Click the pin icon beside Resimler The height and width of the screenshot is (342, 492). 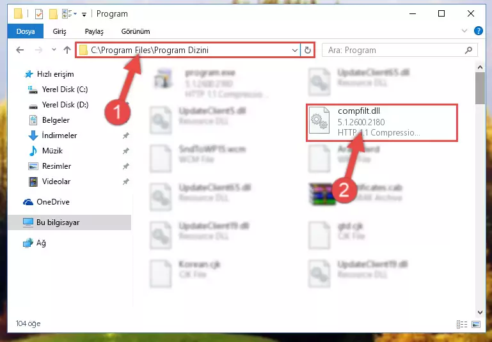pos(125,166)
